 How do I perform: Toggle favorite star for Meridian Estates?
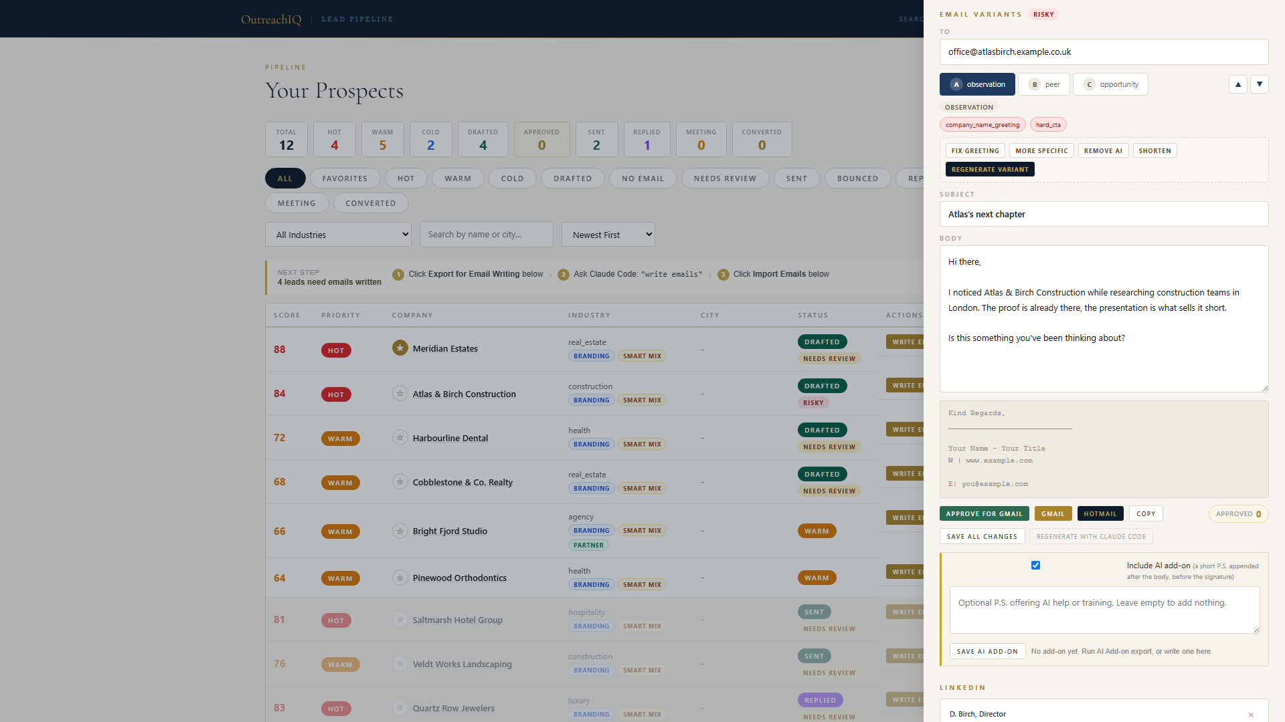[x=400, y=348]
